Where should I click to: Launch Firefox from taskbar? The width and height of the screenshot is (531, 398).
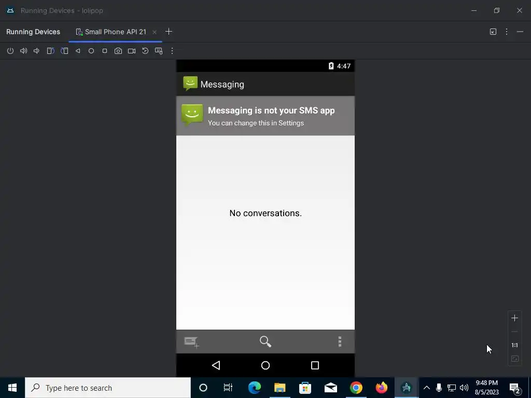click(381, 388)
